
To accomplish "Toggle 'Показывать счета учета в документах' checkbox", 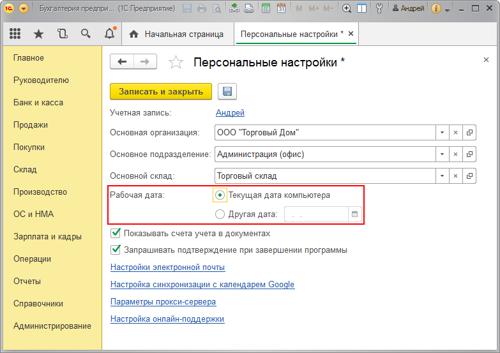I will pyautogui.click(x=116, y=234).
